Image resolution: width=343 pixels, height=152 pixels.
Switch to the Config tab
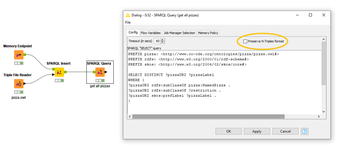coord(133,32)
